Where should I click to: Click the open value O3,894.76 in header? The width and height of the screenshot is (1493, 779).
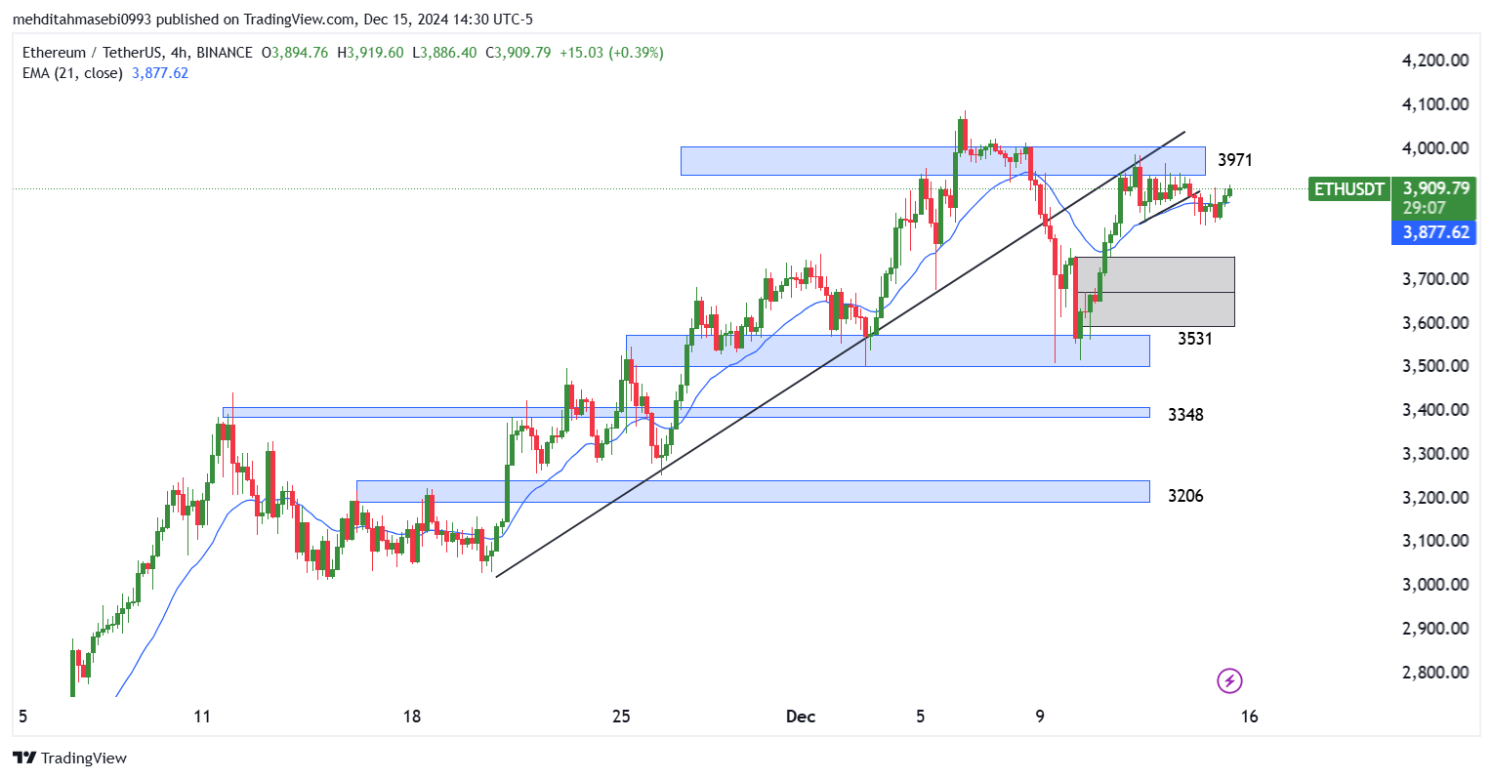(294, 53)
